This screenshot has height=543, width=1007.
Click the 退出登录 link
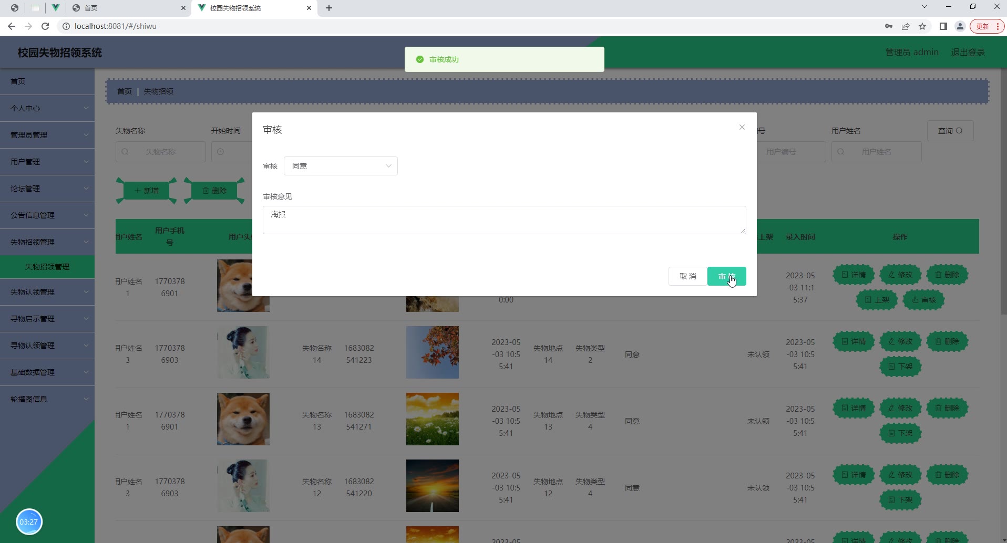[x=968, y=53]
